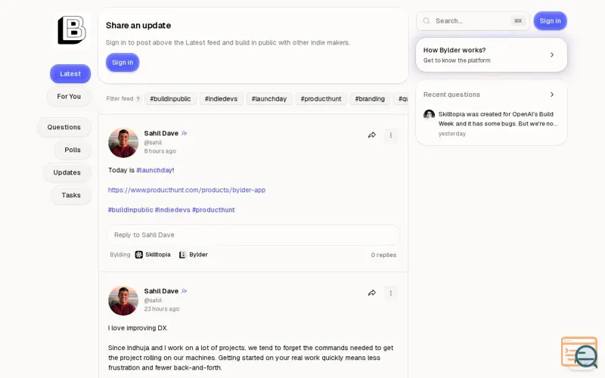Open more options on 23 hours ago post
The width and height of the screenshot is (605, 378).
tap(390, 293)
